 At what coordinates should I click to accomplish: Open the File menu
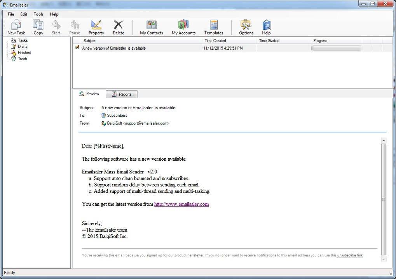pos(11,14)
